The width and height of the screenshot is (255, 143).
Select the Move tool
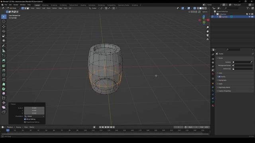(4, 27)
